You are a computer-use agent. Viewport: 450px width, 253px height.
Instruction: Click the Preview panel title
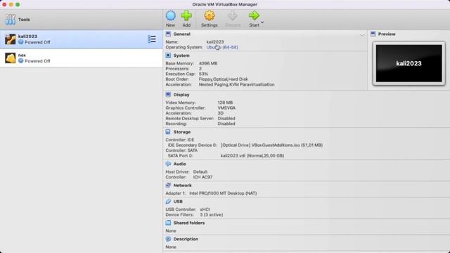pos(387,34)
